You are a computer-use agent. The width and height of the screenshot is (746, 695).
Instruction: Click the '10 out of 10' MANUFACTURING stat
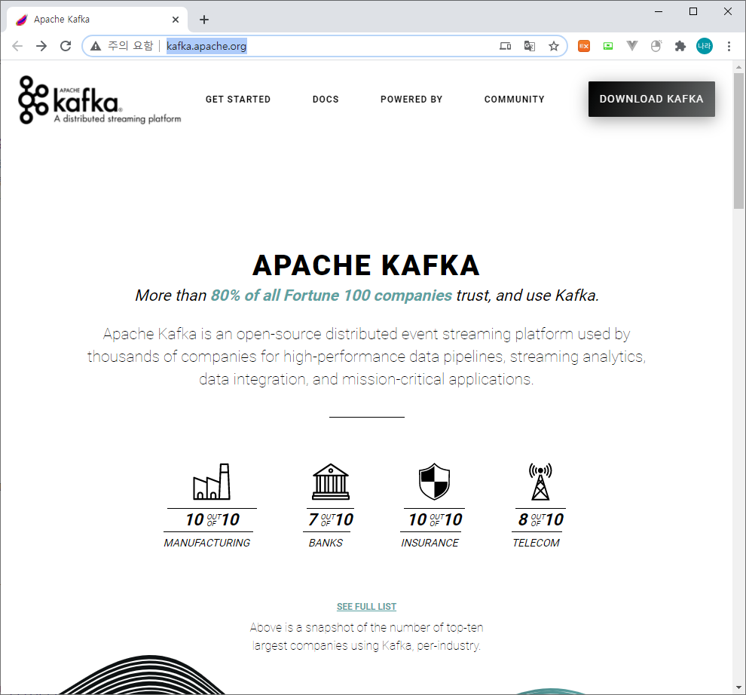[212, 520]
